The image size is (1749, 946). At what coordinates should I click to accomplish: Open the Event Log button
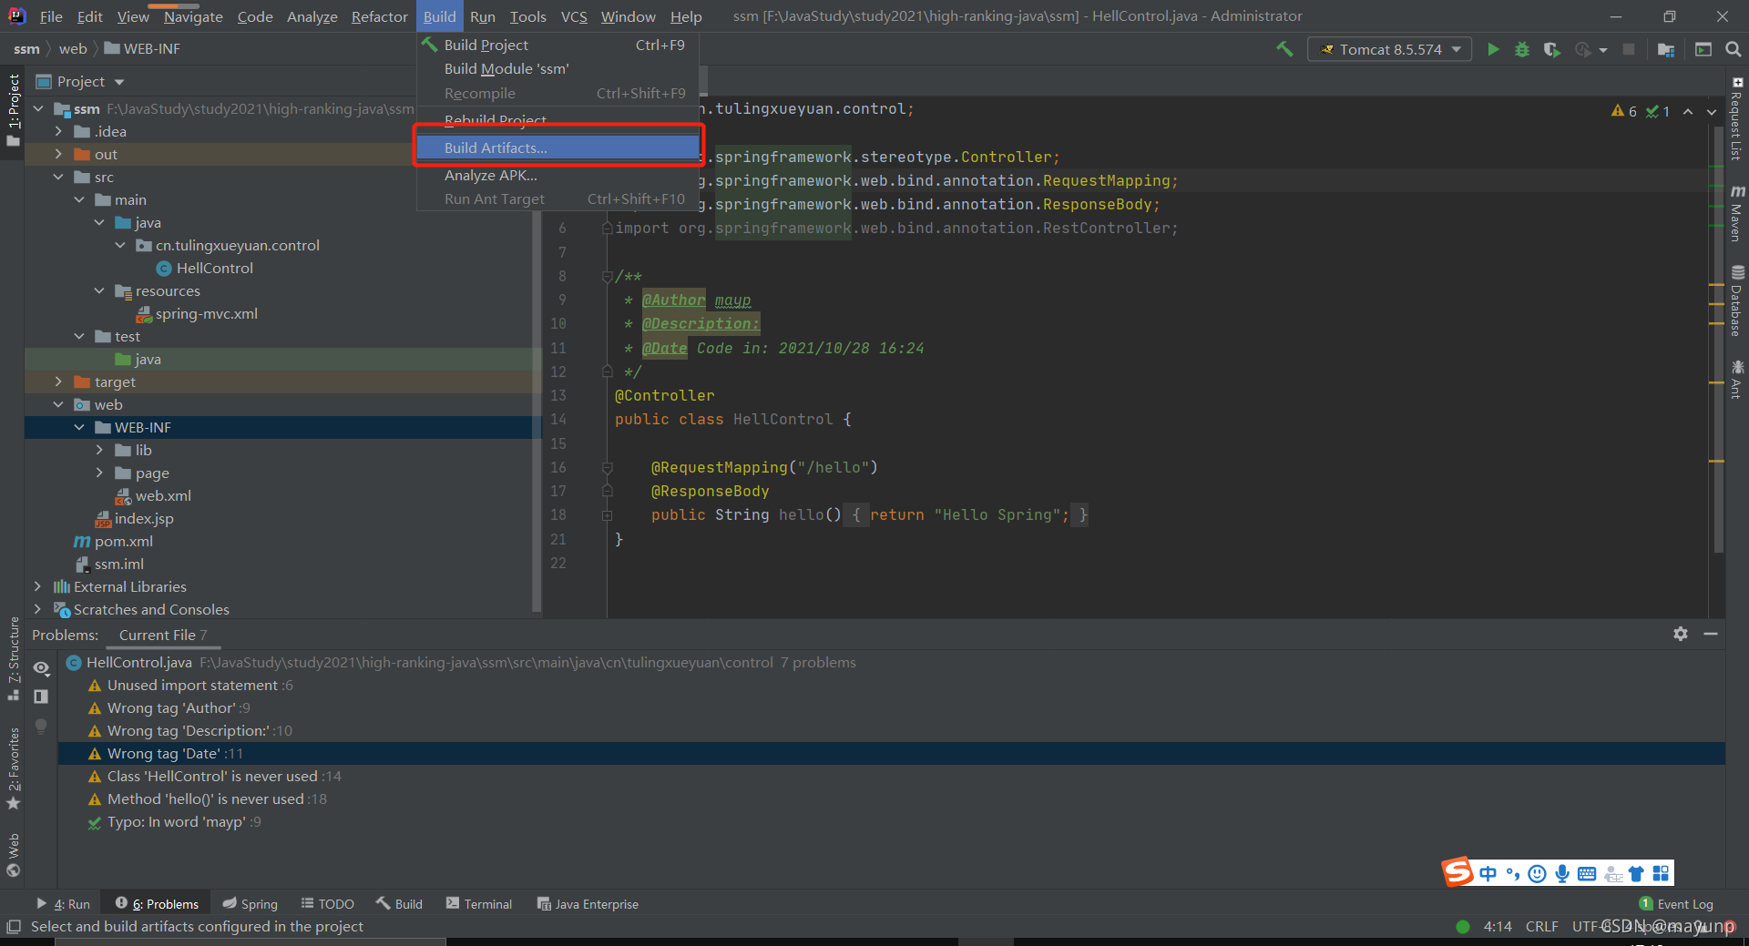[x=1676, y=903]
